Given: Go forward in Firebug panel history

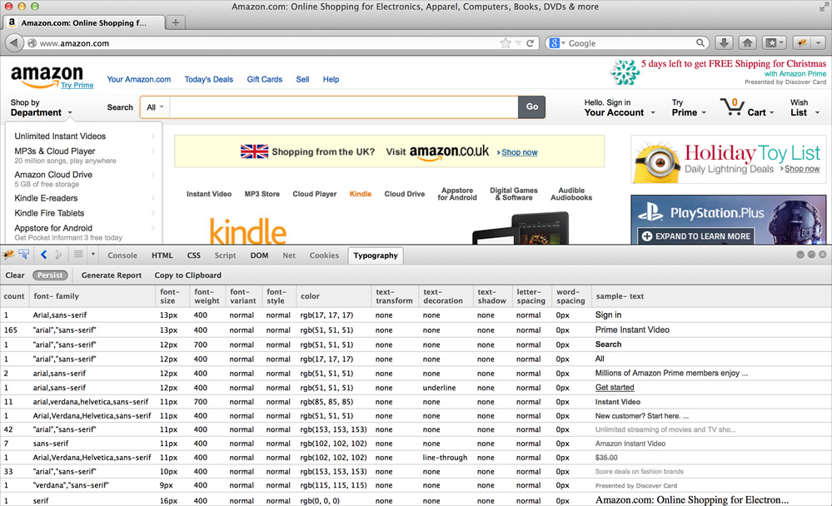Looking at the screenshot, I should click(58, 255).
